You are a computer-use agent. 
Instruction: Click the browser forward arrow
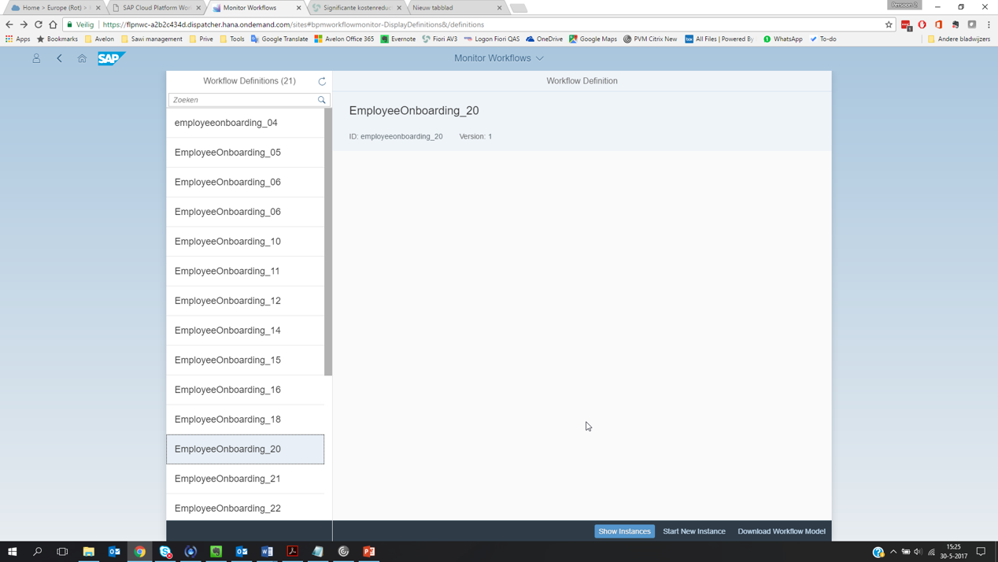pyautogui.click(x=24, y=24)
